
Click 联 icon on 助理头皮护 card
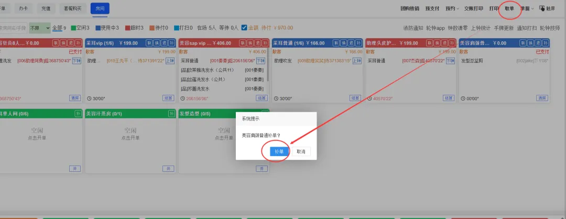(x=430, y=43)
